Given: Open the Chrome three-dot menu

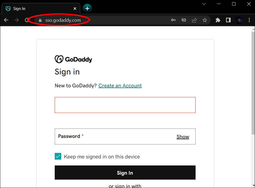Looking at the screenshot, I should pos(249,20).
